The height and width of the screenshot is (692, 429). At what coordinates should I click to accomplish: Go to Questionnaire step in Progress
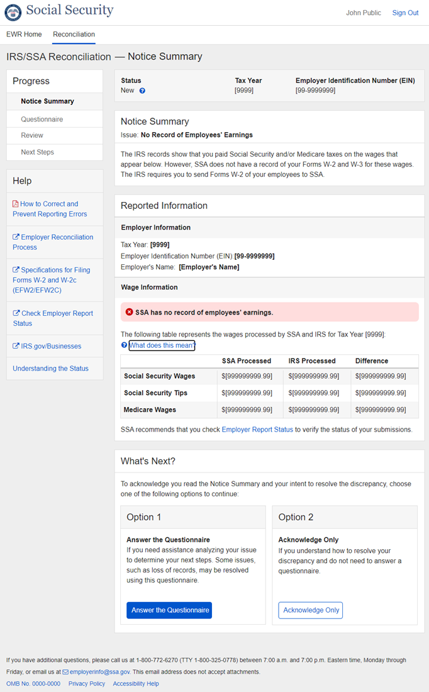(42, 119)
